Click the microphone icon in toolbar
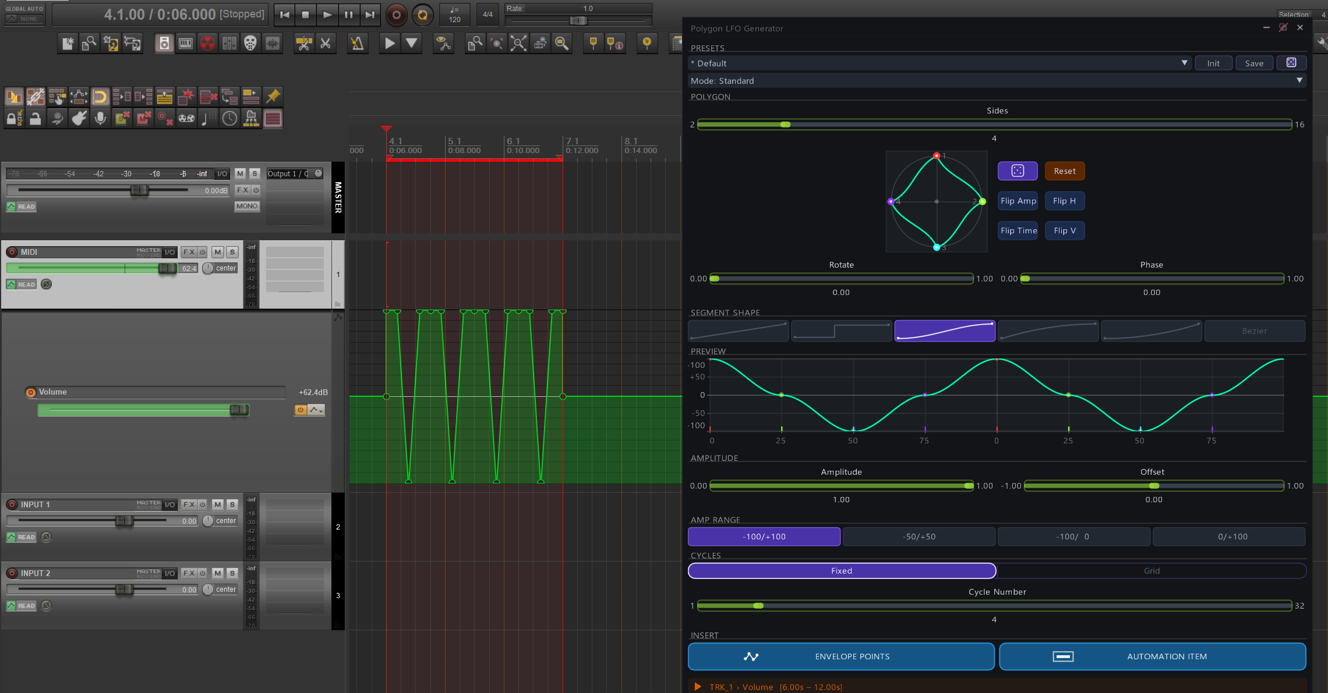This screenshot has width=1328, height=693. point(100,119)
